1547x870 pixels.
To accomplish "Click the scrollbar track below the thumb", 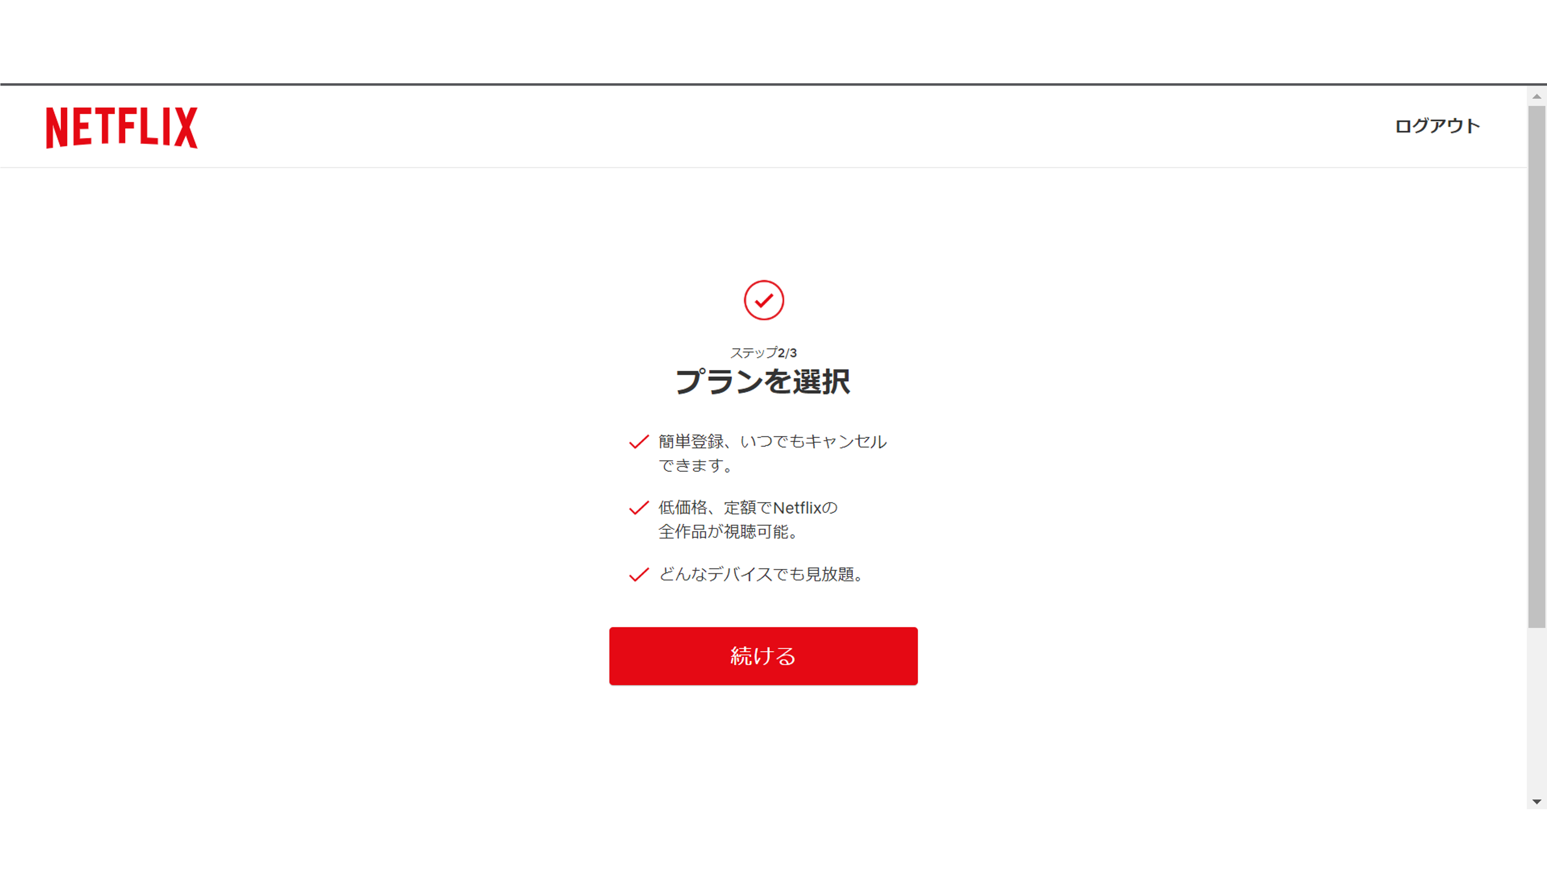I will coord(1537,711).
